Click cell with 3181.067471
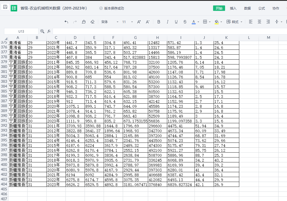 click(x=135, y=185)
